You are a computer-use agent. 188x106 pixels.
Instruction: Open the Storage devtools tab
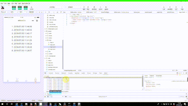coord(95,73)
